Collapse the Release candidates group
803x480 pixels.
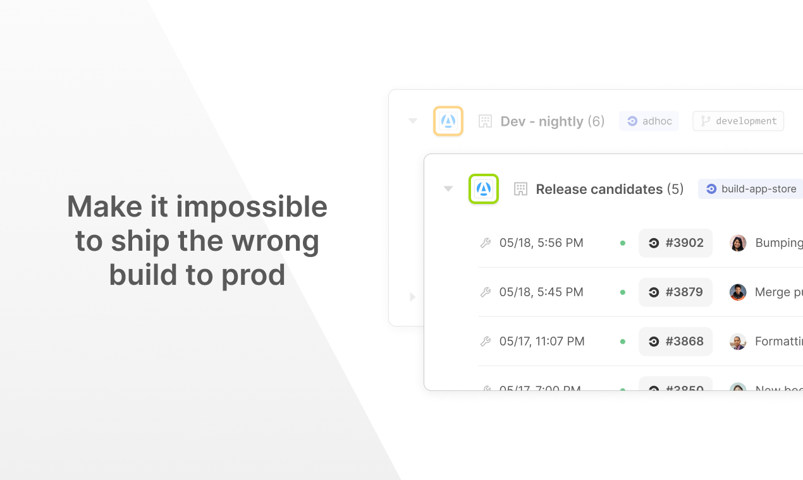[448, 189]
